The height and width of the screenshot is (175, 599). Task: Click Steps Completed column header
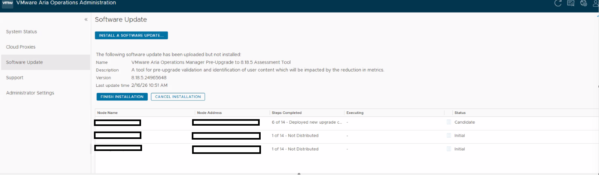click(287, 113)
